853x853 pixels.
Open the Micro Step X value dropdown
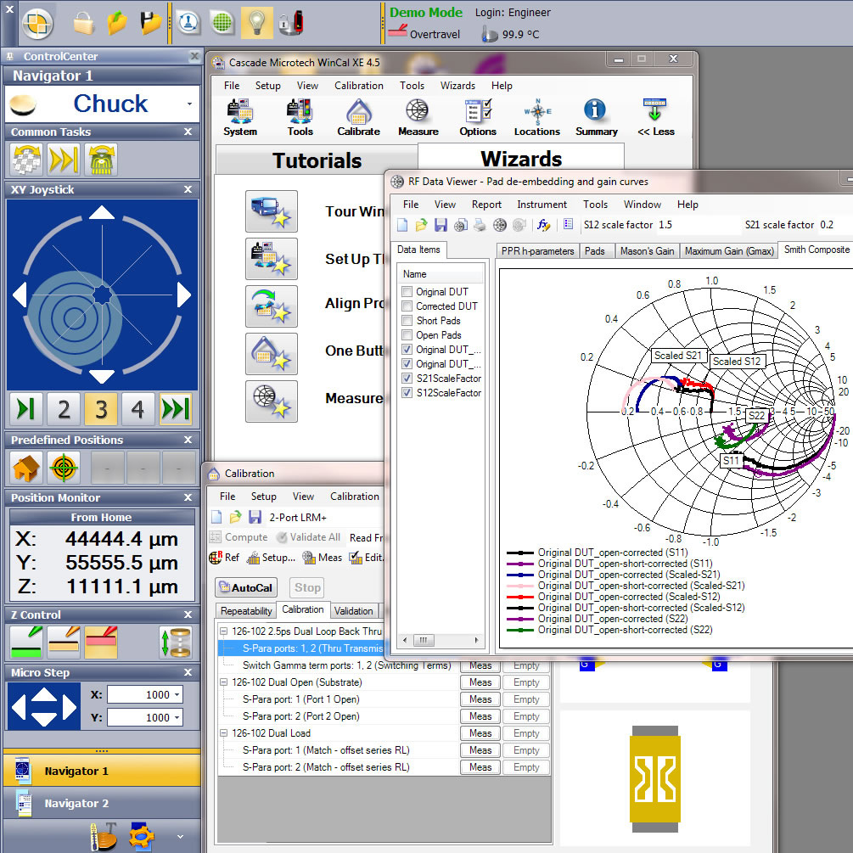[x=177, y=694]
